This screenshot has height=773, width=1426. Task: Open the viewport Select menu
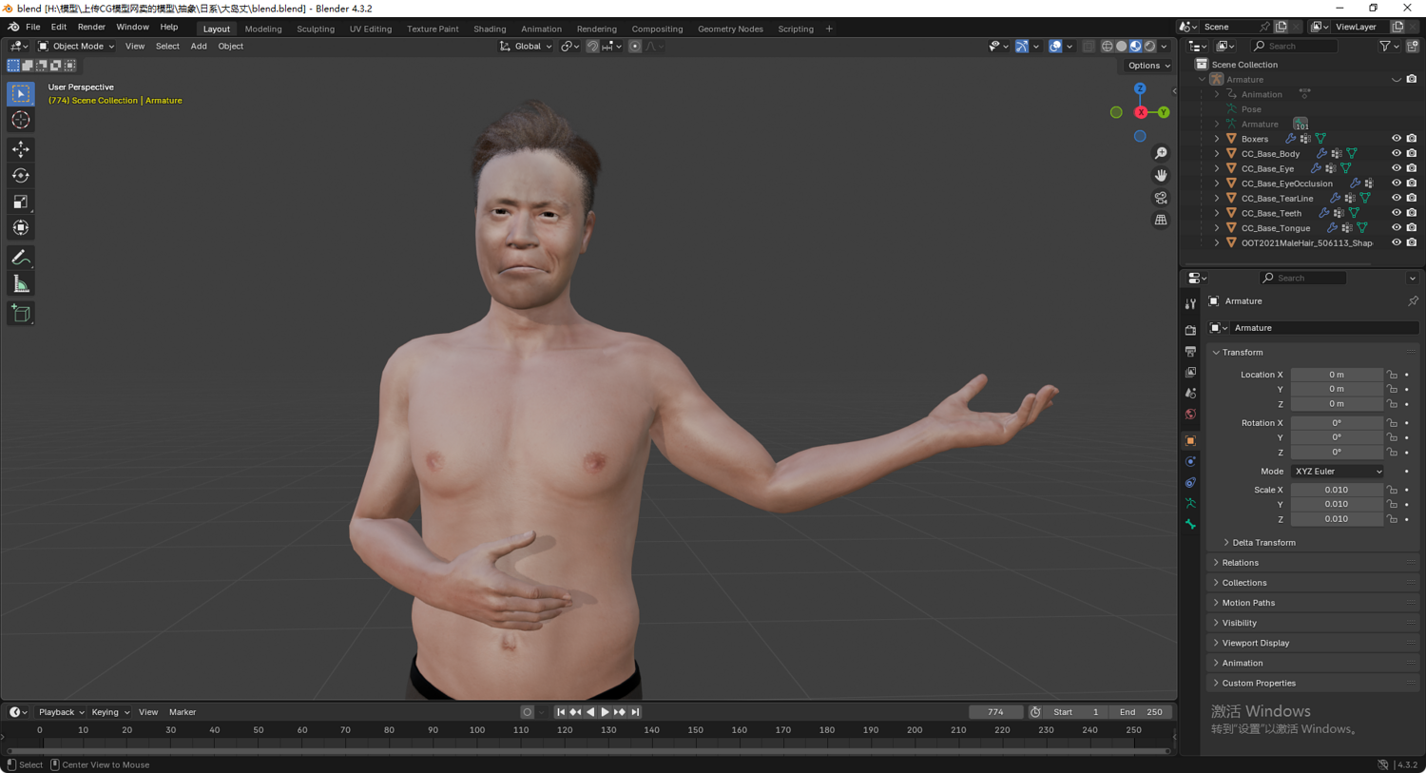click(x=167, y=46)
